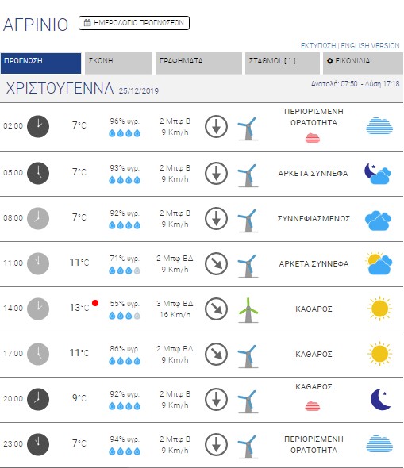Click the humidity drops at 11:00

coord(125,270)
